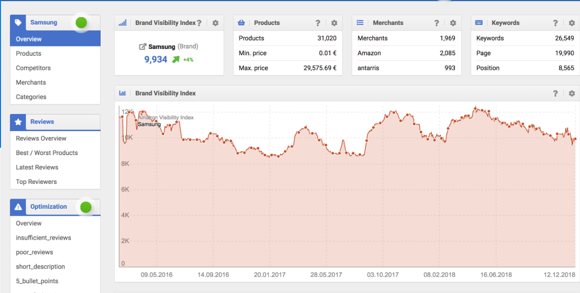580x293 pixels.
Task: Open chart settings gear above visibility graph
Action: (571, 93)
